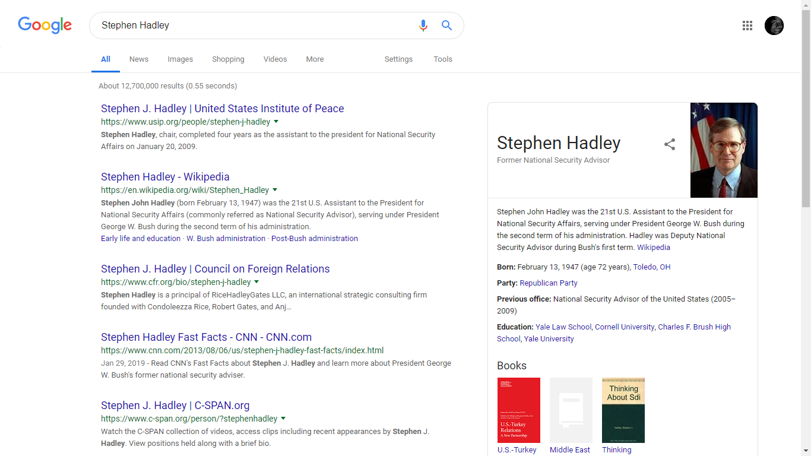Open Wikipedia source link in knowledge panel
Viewport: 811px width, 456px height.
[654, 248]
